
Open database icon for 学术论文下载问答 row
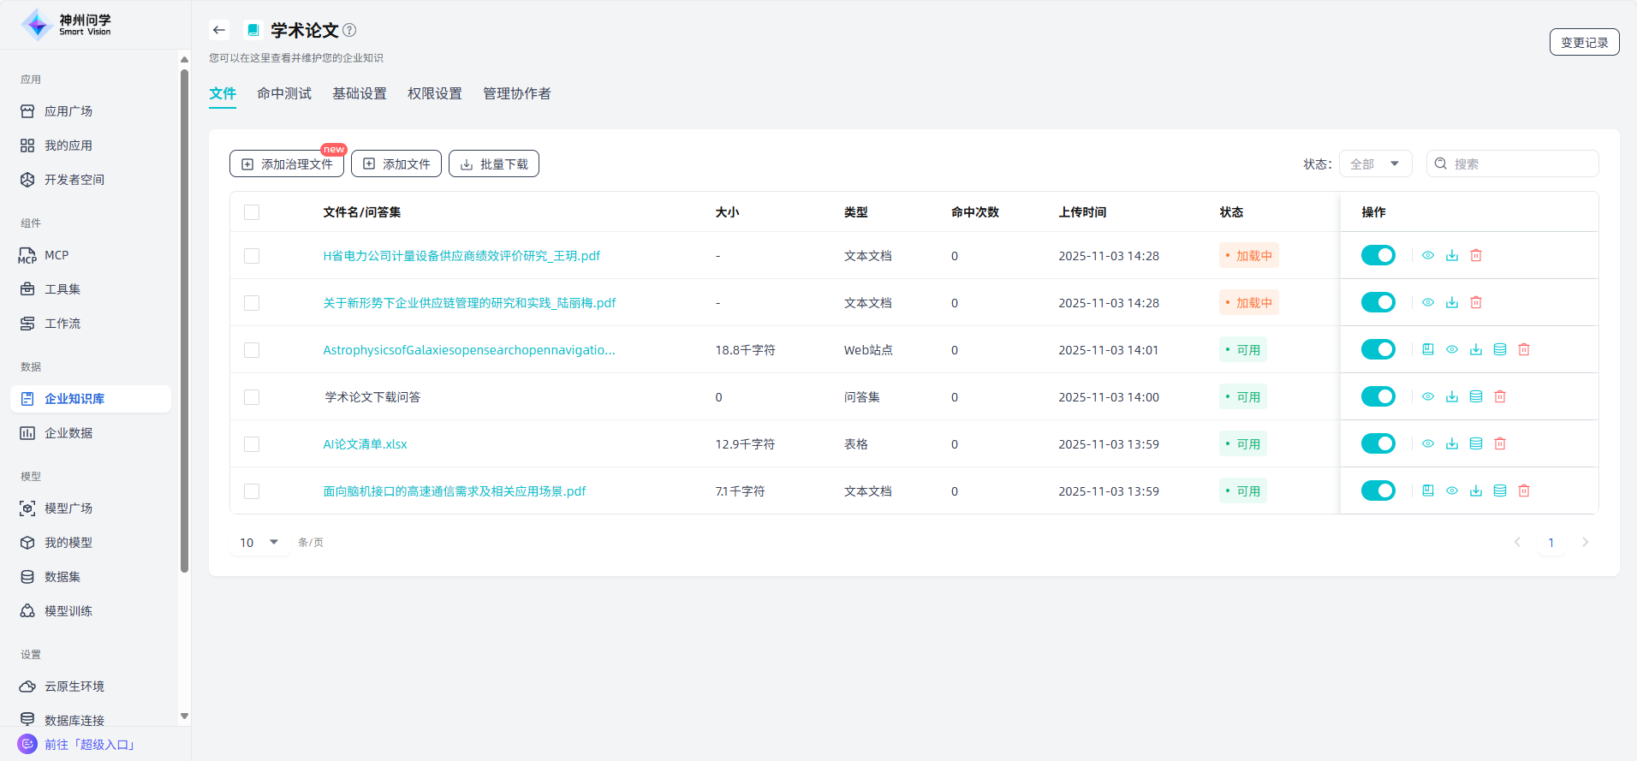[x=1476, y=396]
